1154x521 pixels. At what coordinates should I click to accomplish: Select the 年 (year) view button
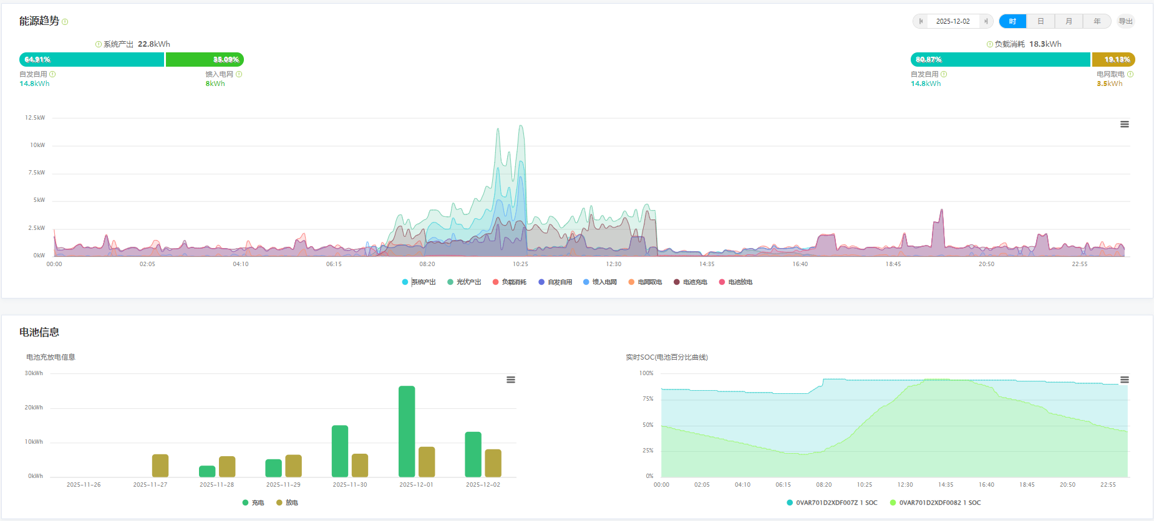[x=1097, y=21]
